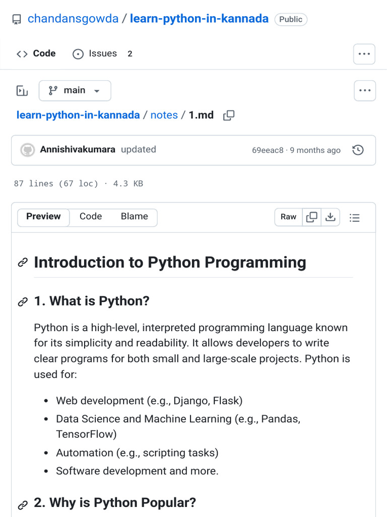Switch to the Blame view
The height and width of the screenshot is (517, 387).
point(135,217)
